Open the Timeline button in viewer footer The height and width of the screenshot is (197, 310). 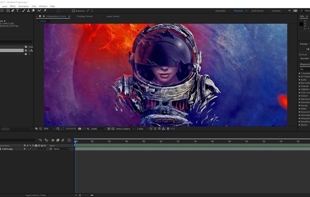pyautogui.click(x=160, y=128)
